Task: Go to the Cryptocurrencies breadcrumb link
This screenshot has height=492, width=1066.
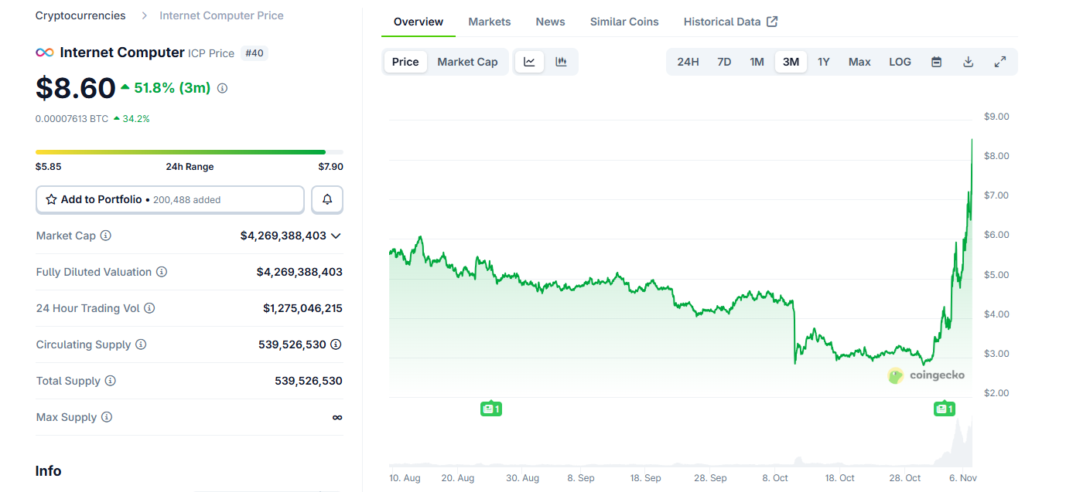Action: (80, 15)
